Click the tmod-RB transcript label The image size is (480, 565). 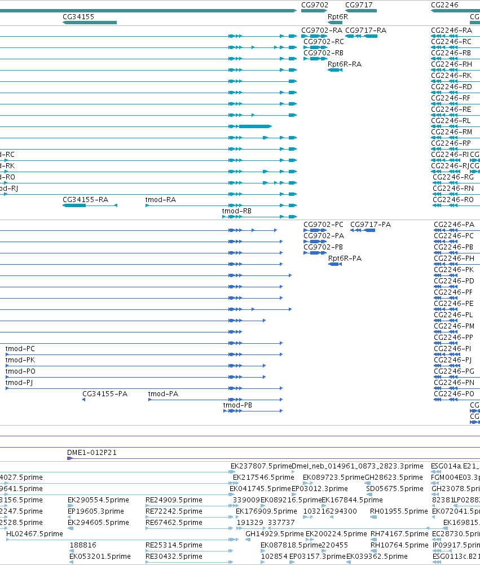point(236,211)
